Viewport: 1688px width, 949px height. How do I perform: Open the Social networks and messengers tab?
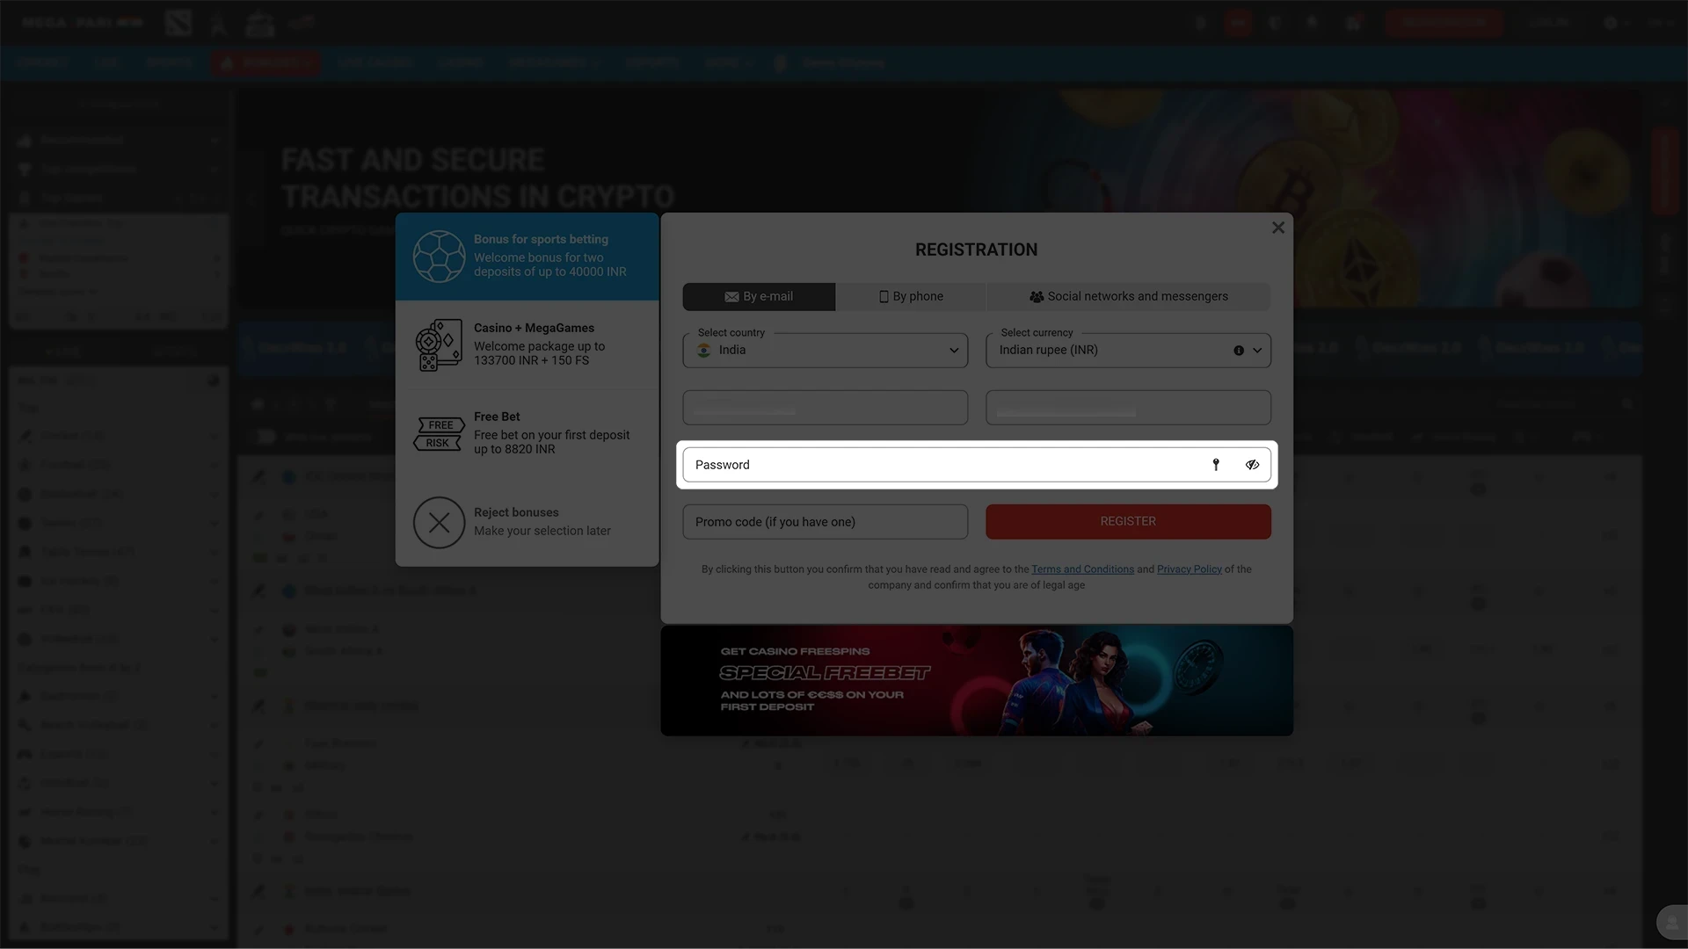pyautogui.click(x=1128, y=296)
